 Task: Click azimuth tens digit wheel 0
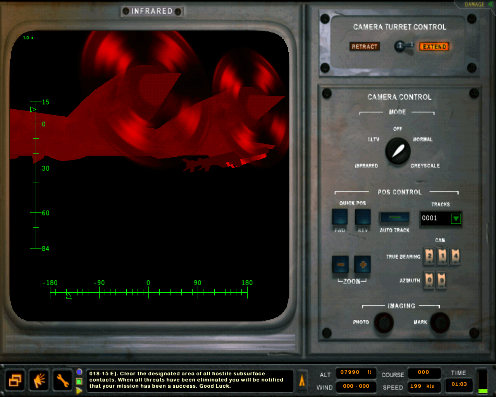tap(429, 280)
